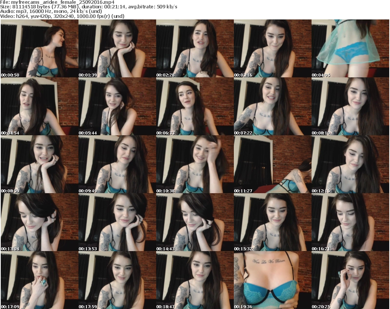Click the thumbnail stamped 00:14:43
This screenshot has width=390, height=309.
(195, 222)
